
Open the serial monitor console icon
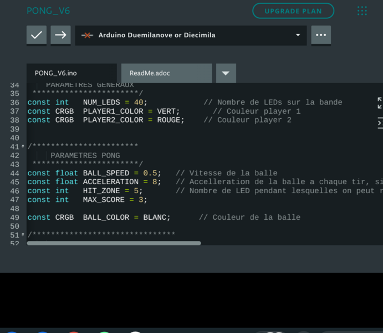[380, 122]
